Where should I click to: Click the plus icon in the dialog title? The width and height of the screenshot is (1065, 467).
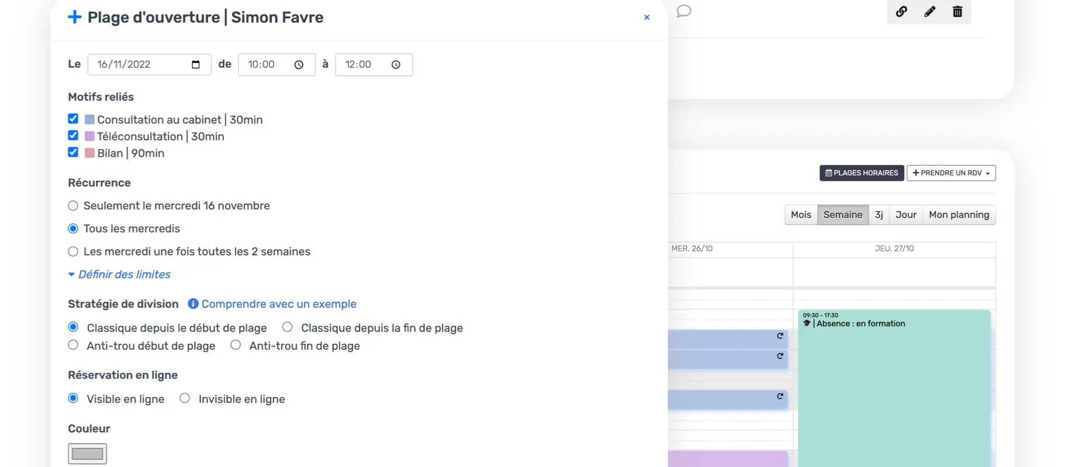75,17
